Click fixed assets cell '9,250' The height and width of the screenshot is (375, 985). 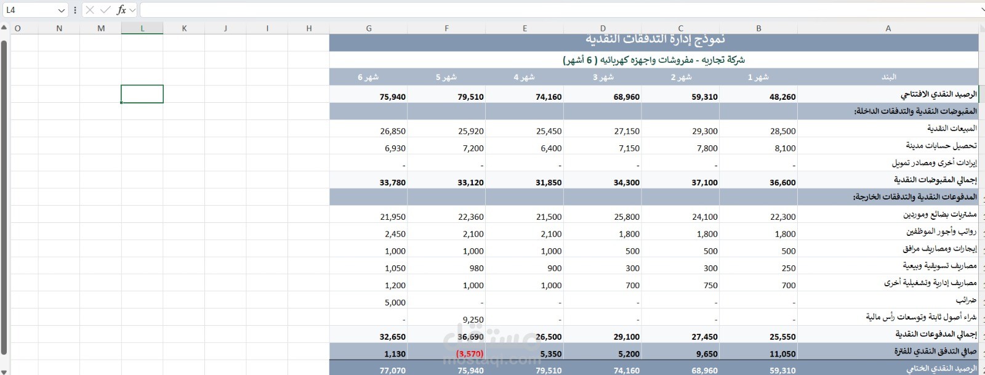click(446, 317)
